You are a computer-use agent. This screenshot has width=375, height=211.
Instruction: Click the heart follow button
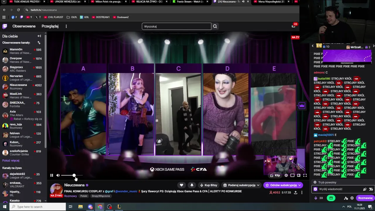tap(181, 185)
